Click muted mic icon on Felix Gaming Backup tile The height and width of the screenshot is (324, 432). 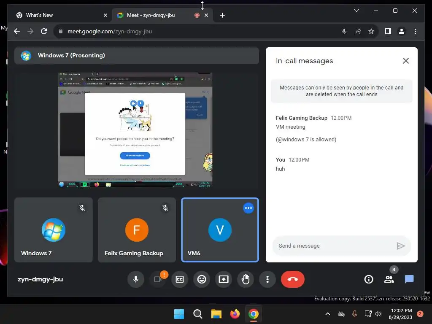(165, 208)
